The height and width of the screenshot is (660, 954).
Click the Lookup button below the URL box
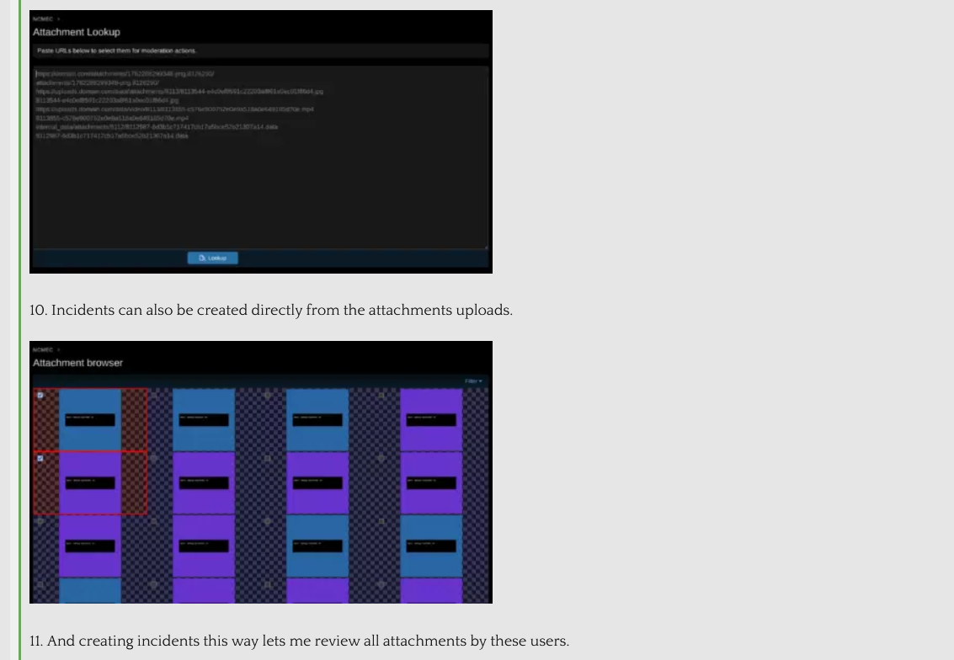point(212,258)
